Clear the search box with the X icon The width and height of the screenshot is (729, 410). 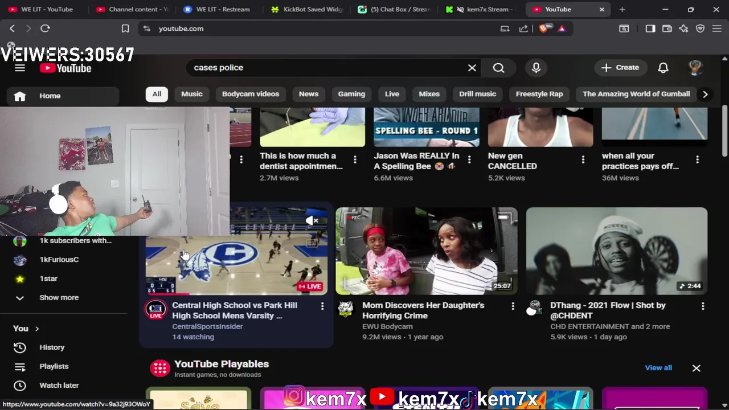coord(472,68)
